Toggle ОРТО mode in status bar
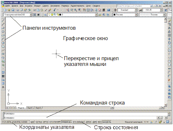Viewport: 173px width, 131px height. pyautogui.click(x=45, y=122)
